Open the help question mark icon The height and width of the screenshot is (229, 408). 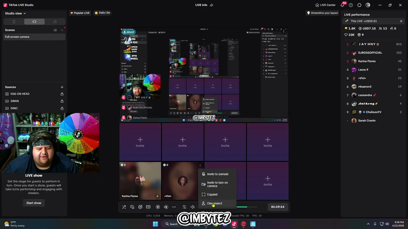pos(351,5)
